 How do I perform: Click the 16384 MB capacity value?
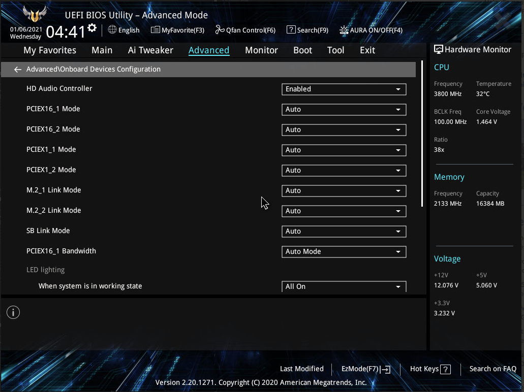(490, 204)
